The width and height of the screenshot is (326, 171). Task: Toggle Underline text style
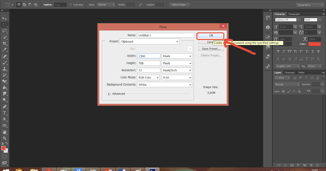313,51
